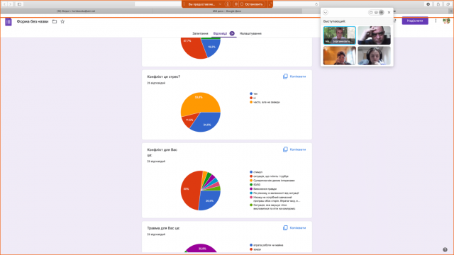The height and width of the screenshot is (255, 454).
Task: Click the Safari address bar
Action: (227, 4)
